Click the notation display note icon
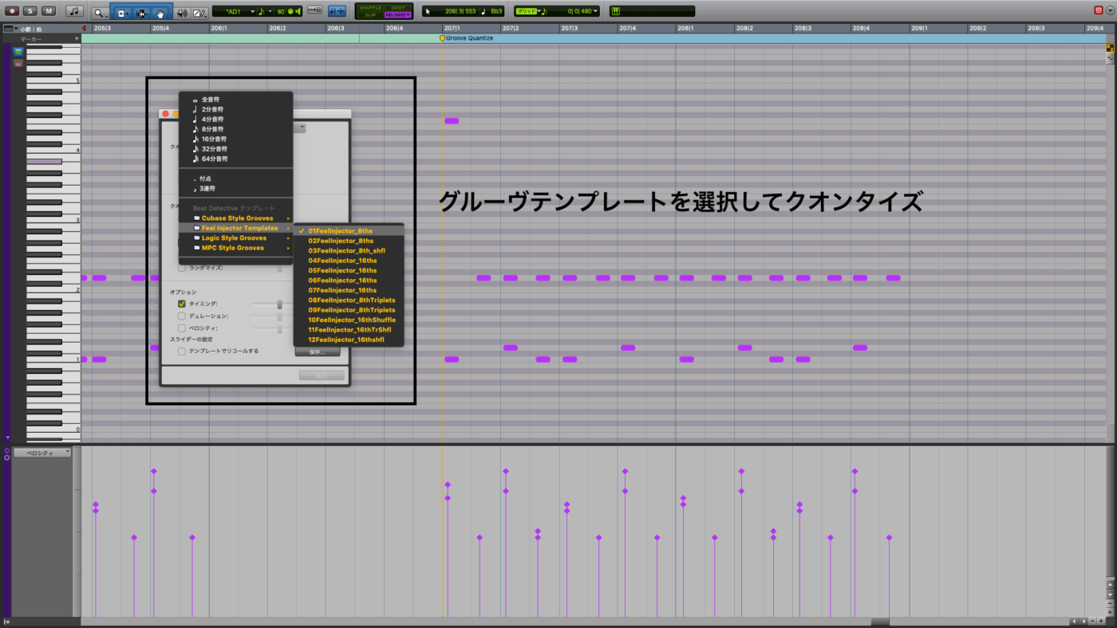 click(74, 11)
